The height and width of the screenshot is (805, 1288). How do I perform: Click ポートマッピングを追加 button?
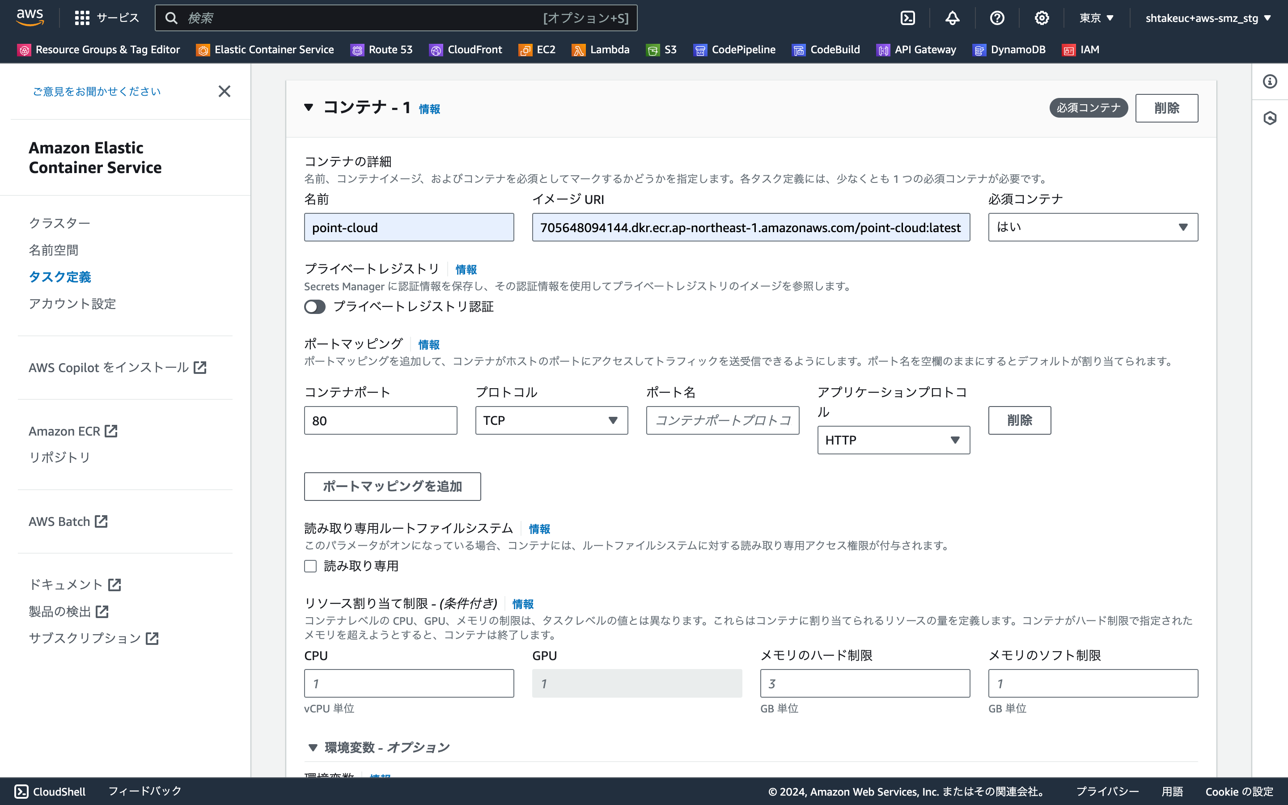coord(392,487)
